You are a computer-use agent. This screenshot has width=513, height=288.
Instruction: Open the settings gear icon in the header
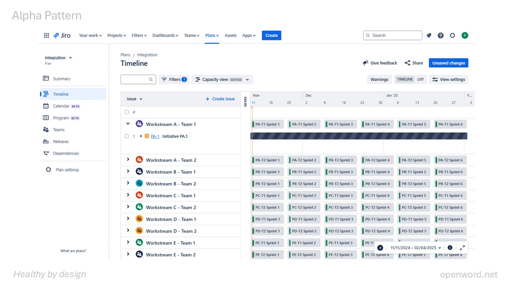(x=452, y=35)
